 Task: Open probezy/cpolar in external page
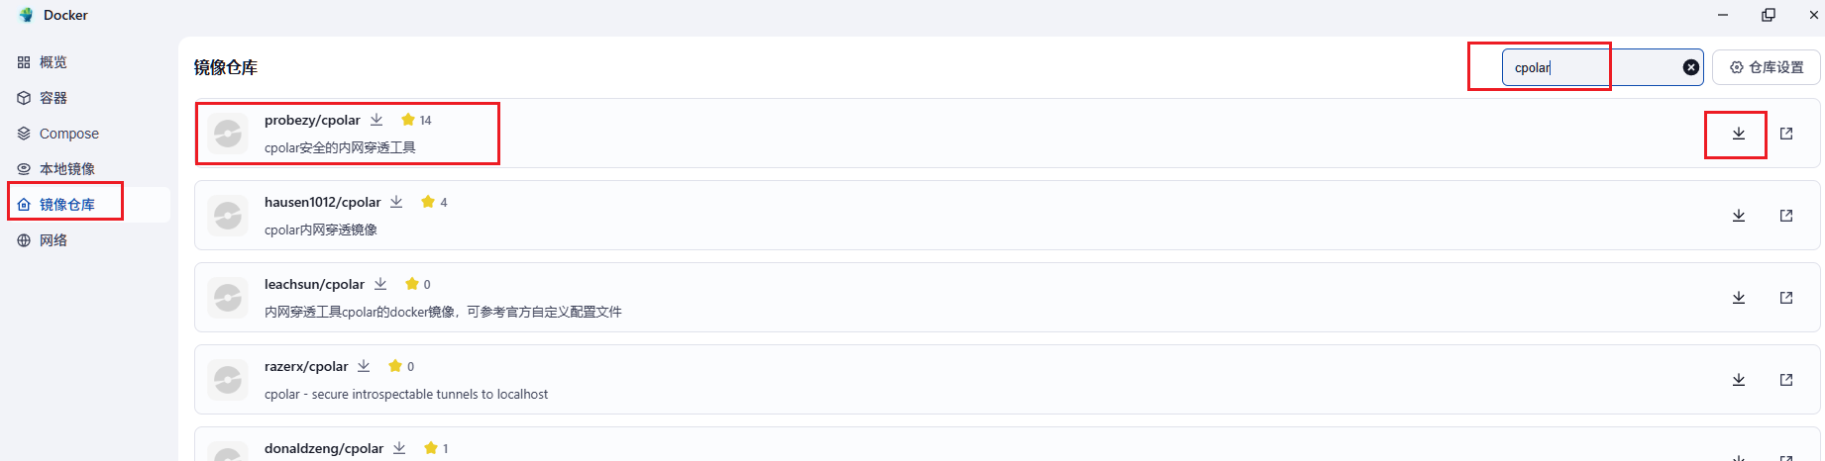point(1785,134)
